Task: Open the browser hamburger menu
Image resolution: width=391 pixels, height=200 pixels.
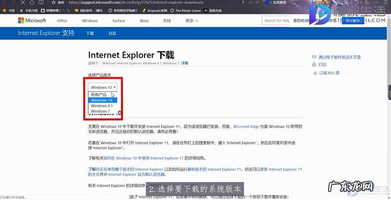Action: 386,2
